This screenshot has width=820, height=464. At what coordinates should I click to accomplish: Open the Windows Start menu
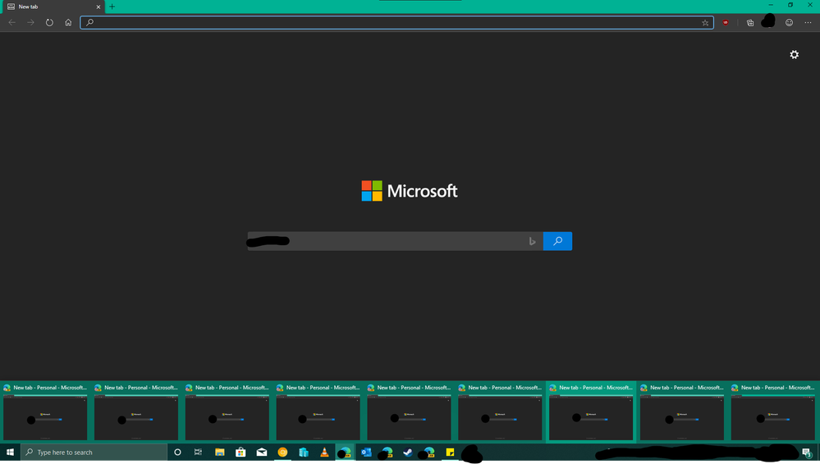tap(10, 452)
